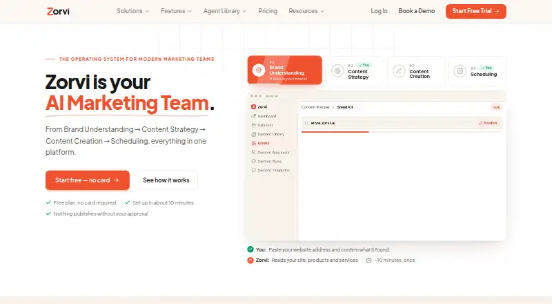Click Content Planner breadcrumb
The width and height of the screenshot is (552, 304).
coord(315,107)
